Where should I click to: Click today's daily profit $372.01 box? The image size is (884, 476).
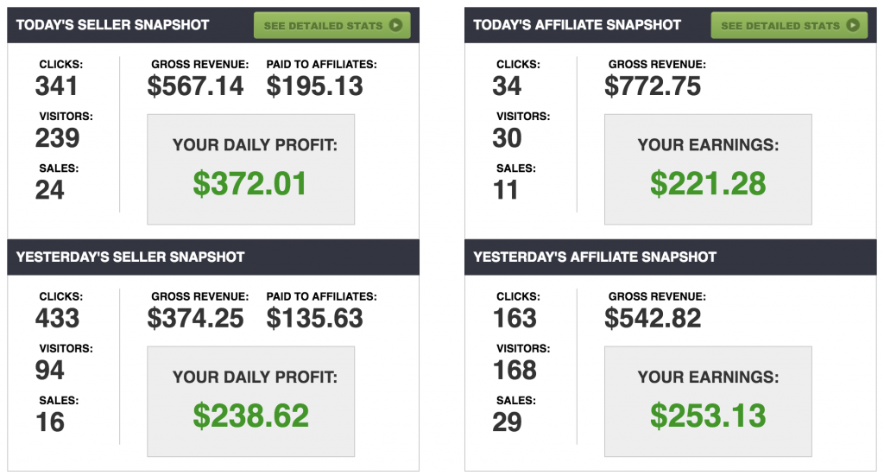(251, 169)
